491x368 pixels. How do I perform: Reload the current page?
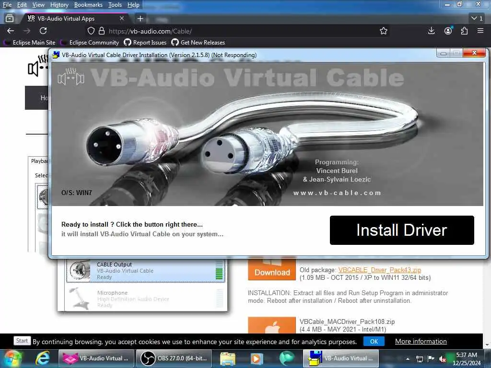(43, 31)
